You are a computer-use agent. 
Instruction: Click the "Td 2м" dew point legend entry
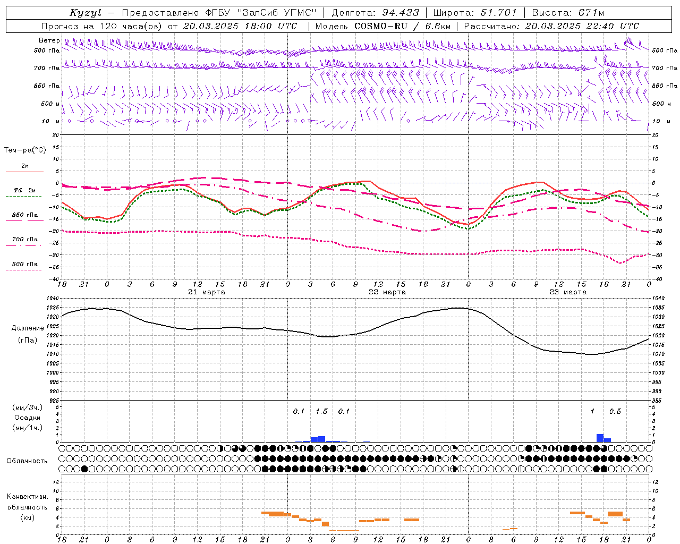pos(24,190)
